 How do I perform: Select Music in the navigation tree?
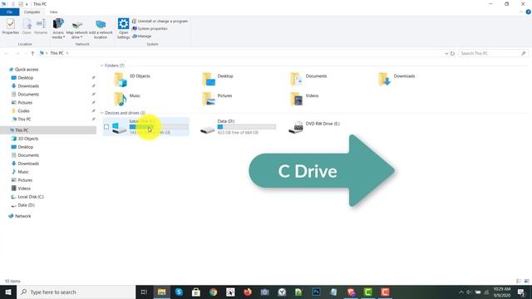tap(23, 172)
